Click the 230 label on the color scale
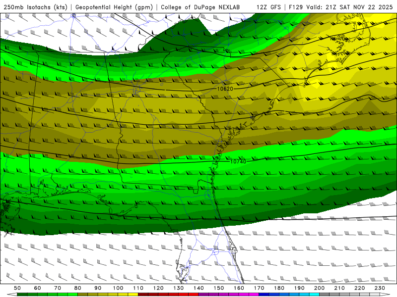The width and height of the screenshot is (397, 297). [380, 288]
